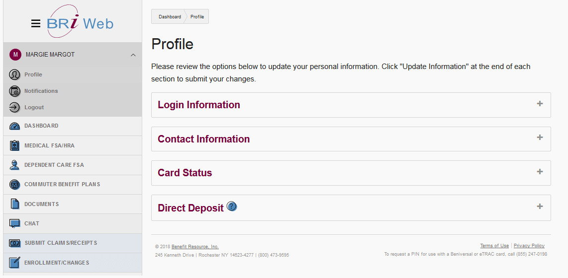Click the Commuter Benefit Plans steering wheel icon

click(15, 185)
